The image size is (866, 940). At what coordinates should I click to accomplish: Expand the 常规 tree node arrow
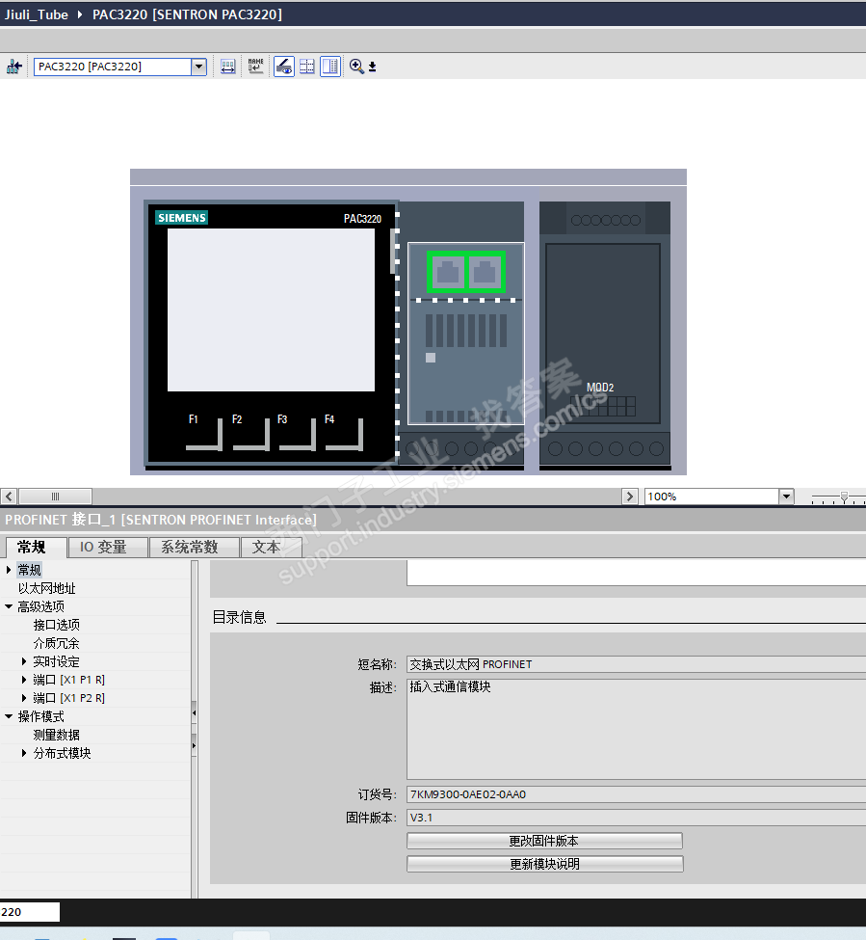9,570
